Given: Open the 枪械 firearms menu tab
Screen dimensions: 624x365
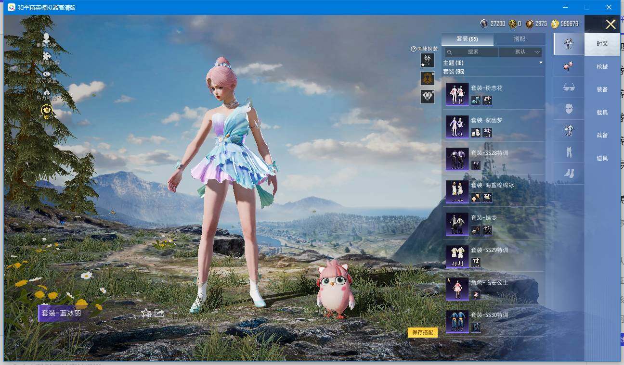Looking at the screenshot, I should [602, 67].
